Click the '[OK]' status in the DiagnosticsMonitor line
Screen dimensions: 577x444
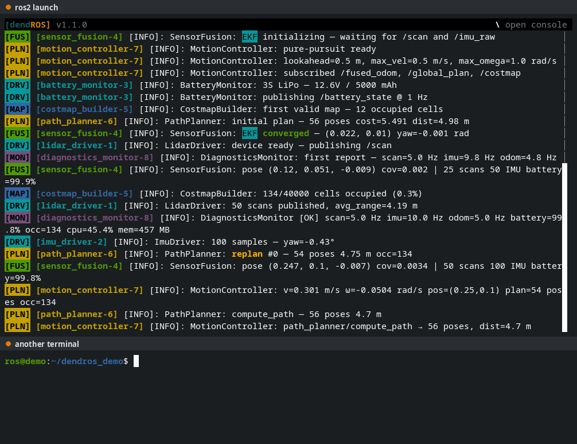[x=309, y=218]
